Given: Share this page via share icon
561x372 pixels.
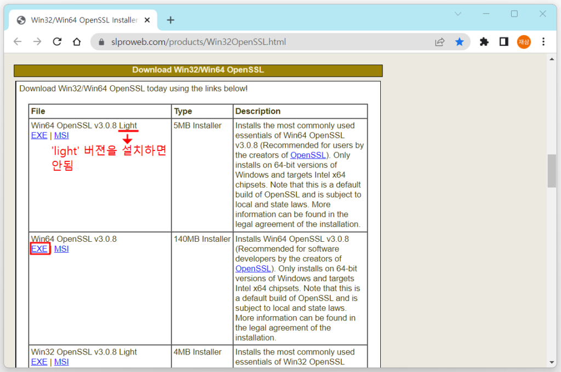Looking at the screenshot, I should pyautogui.click(x=440, y=42).
